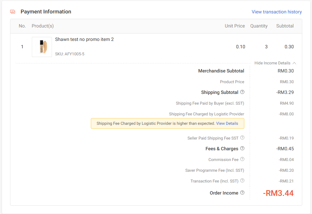Click the Subtotal column header

pos(285,26)
